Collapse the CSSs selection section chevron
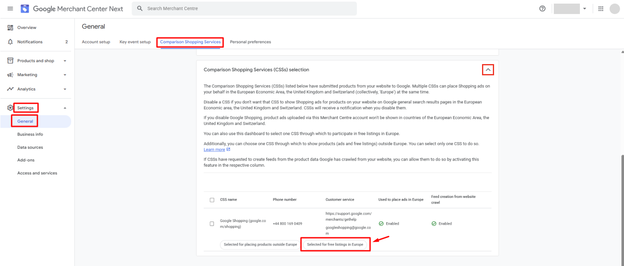This screenshot has width=624, height=266. pos(488,70)
